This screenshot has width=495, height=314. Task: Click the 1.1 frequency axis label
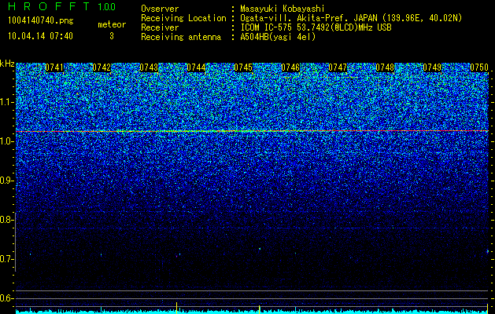tap(6, 102)
